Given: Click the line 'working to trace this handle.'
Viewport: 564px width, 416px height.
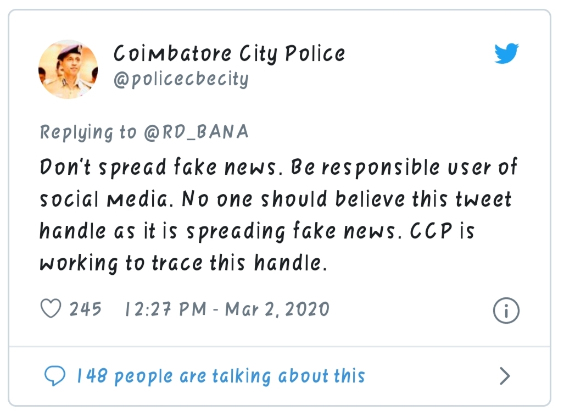Looking at the screenshot, I should (x=183, y=263).
